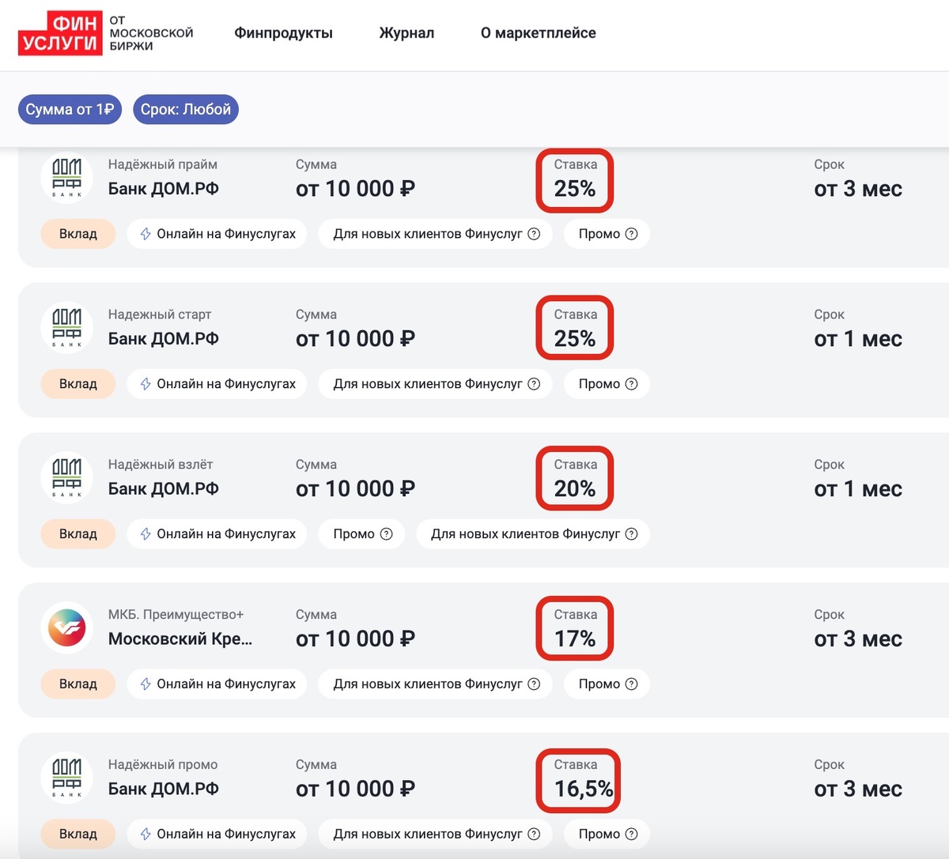949x859 pixels.
Task: Open the Надёжный прайм deposit title
Action: 163,164
